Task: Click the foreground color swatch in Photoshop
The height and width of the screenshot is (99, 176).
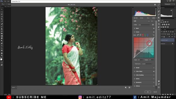Action: (1, 59)
